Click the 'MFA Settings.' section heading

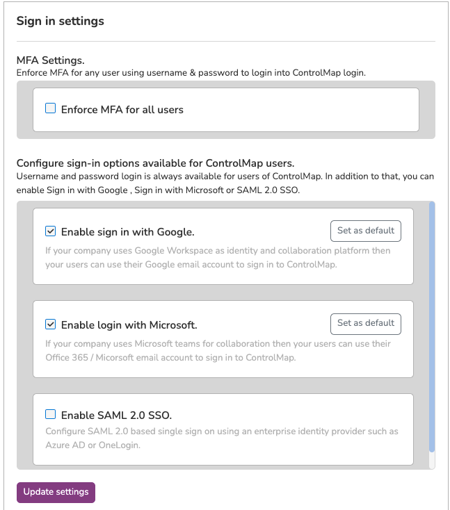[x=51, y=60]
